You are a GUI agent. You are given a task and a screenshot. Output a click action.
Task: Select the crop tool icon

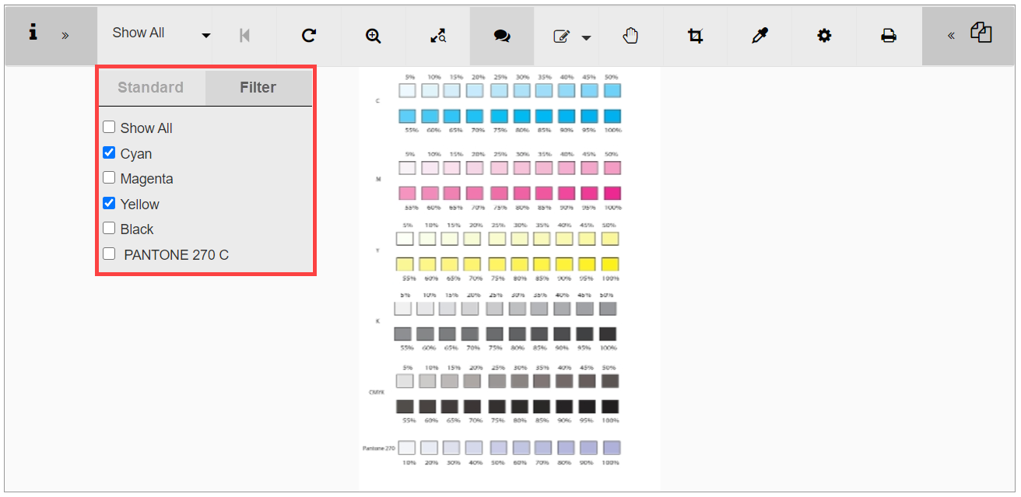(695, 36)
